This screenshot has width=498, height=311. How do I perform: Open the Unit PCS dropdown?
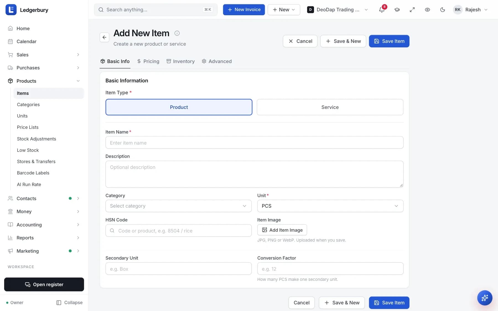pos(330,206)
